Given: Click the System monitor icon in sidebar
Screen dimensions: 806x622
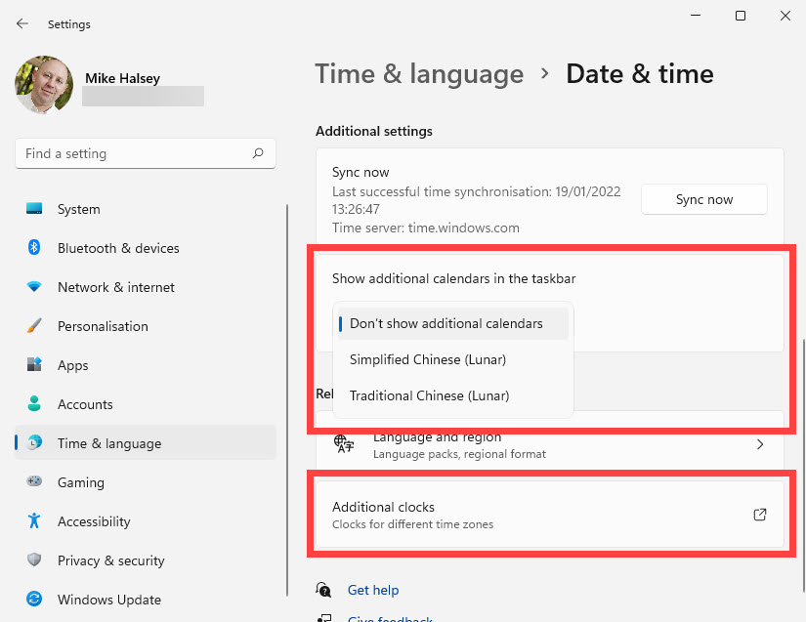Looking at the screenshot, I should point(35,209).
